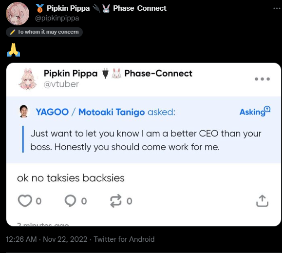Click Pipkin Pippa's Twitter profile avatar
The width and height of the screenshot is (282, 253).
pyautogui.click(x=18, y=14)
